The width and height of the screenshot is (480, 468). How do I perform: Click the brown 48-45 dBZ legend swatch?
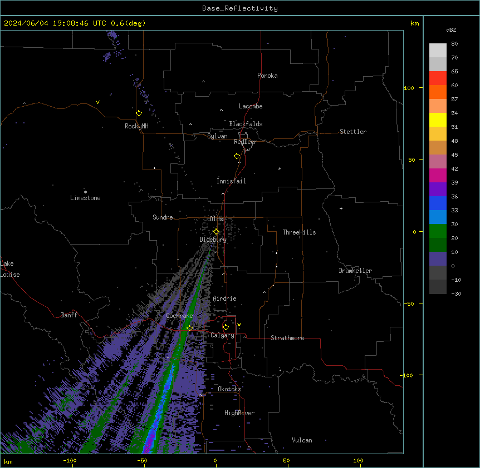coord(438,147)
